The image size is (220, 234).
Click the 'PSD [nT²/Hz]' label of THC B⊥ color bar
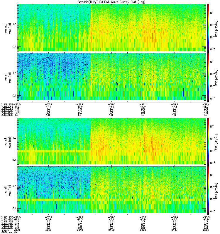click(216, 142)
